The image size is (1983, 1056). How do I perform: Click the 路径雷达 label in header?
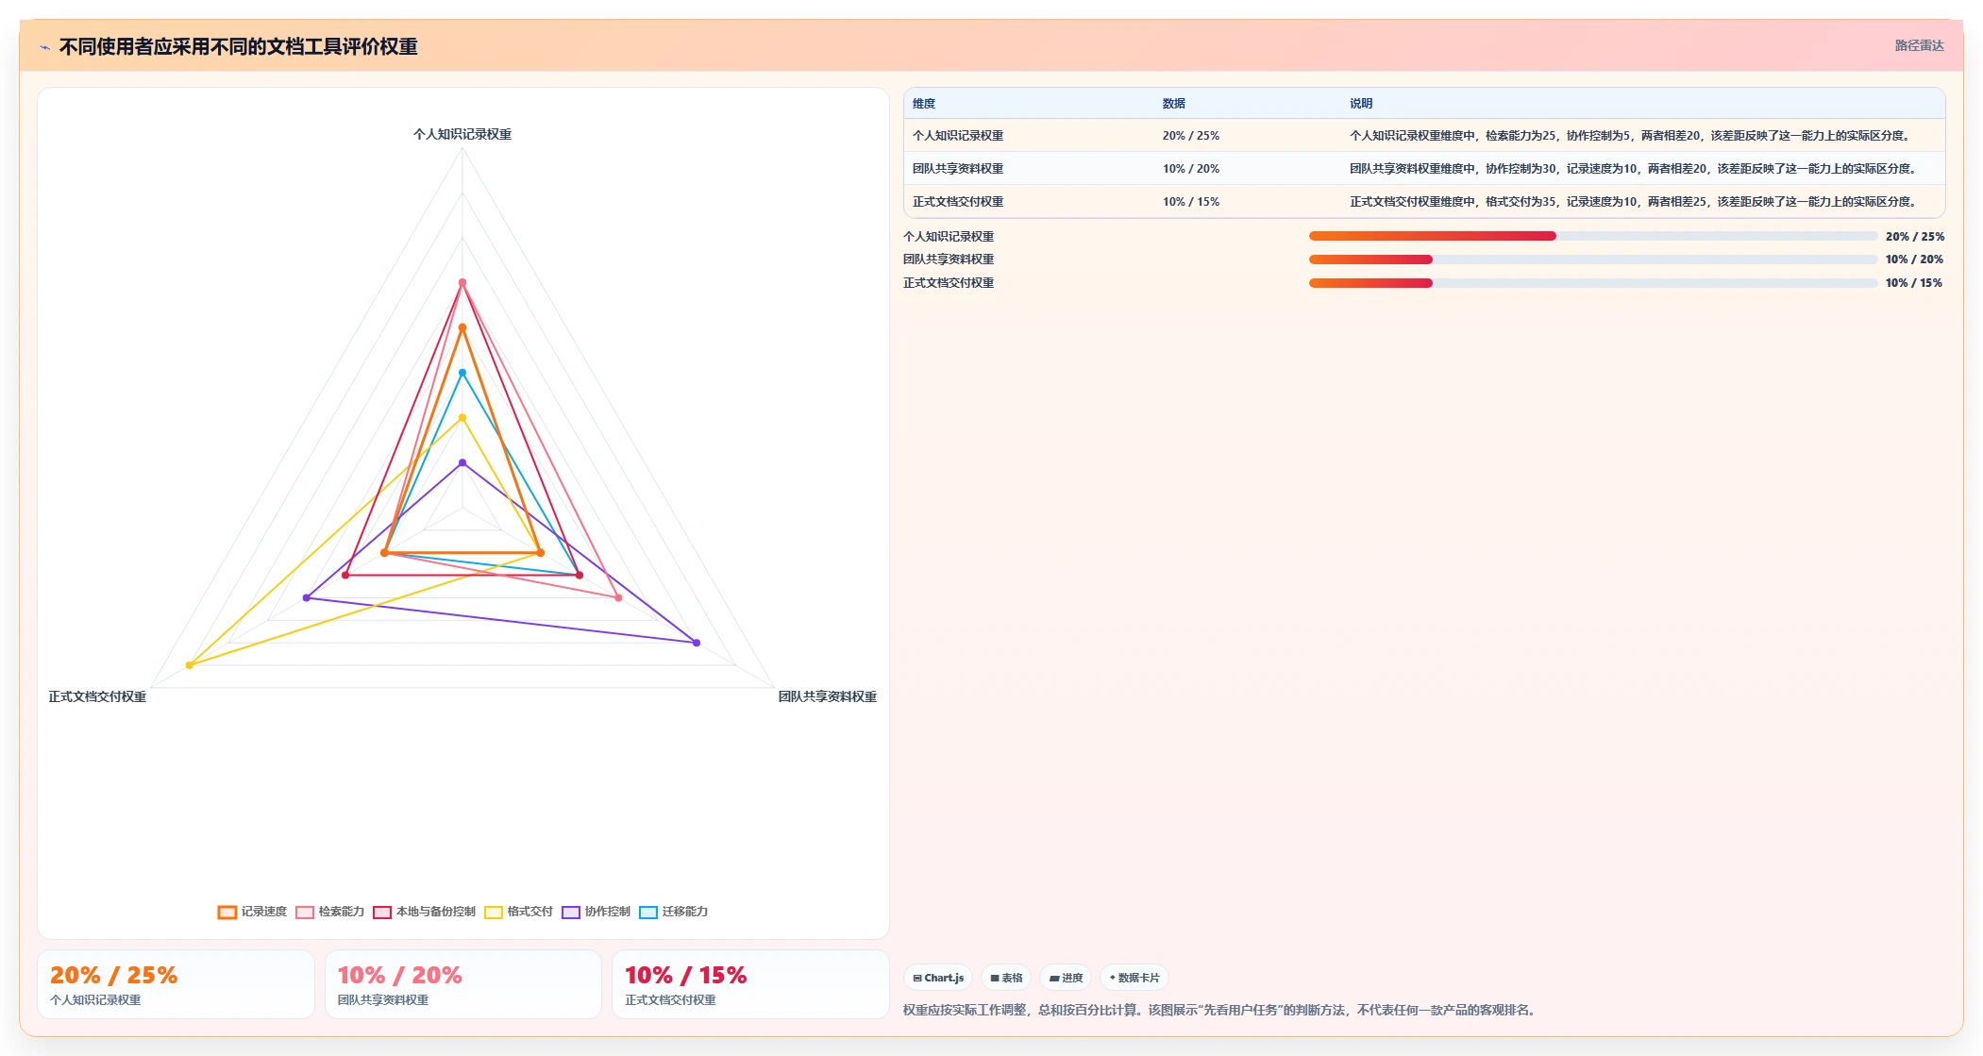tap(1919, 45)
